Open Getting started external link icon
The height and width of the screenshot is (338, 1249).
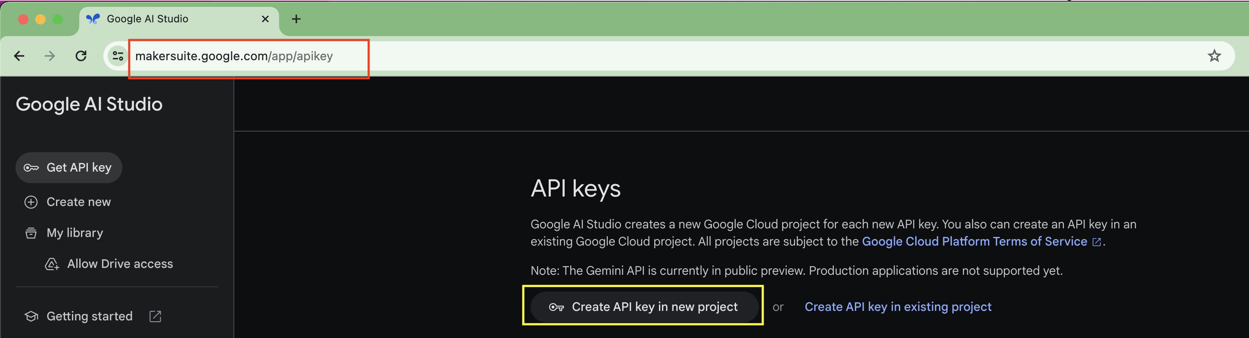(x=155, y=316)
